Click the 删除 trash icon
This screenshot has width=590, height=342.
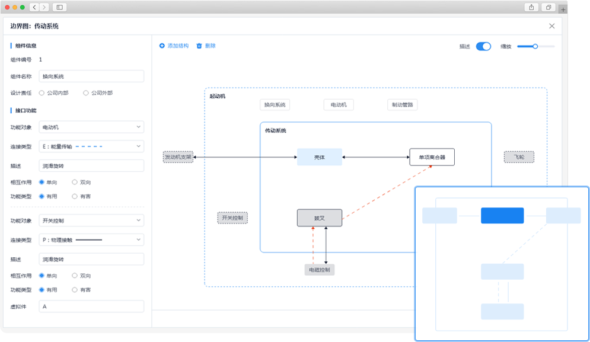point(199,46)
